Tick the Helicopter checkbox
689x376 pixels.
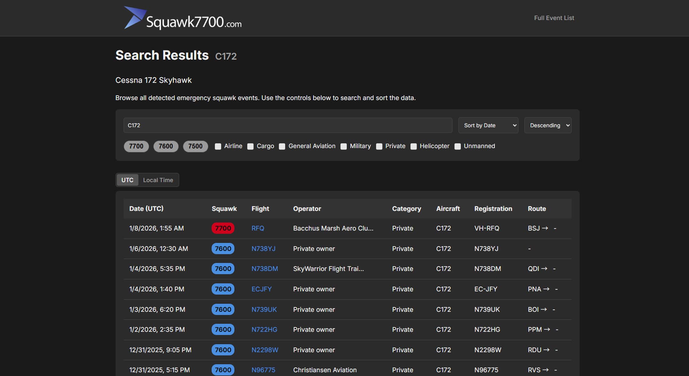pyautogui.click(x=414, y=147)
